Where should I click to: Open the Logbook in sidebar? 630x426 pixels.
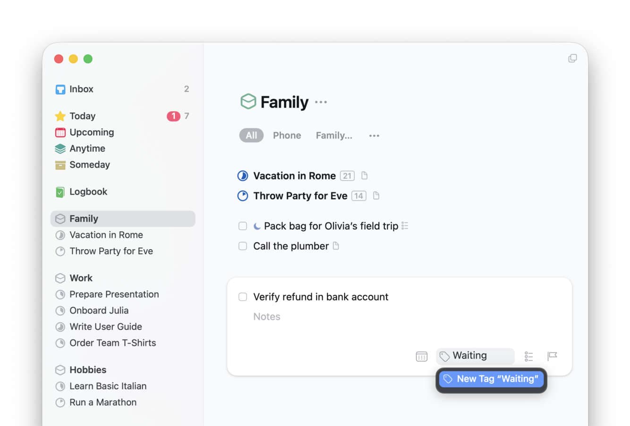click(88, 192)
